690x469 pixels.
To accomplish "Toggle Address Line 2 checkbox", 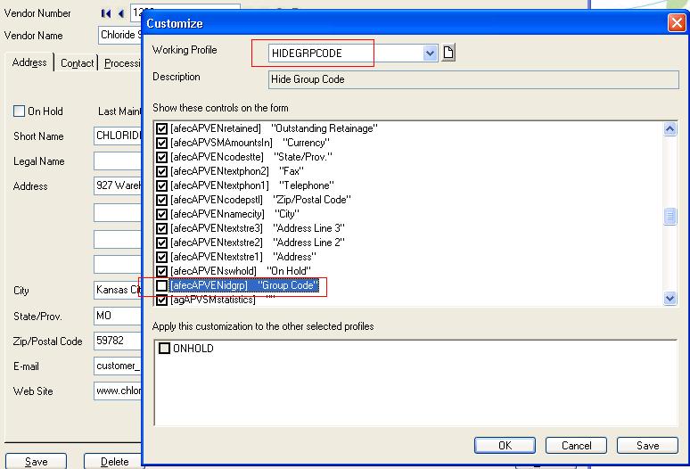I will [162, 243].
